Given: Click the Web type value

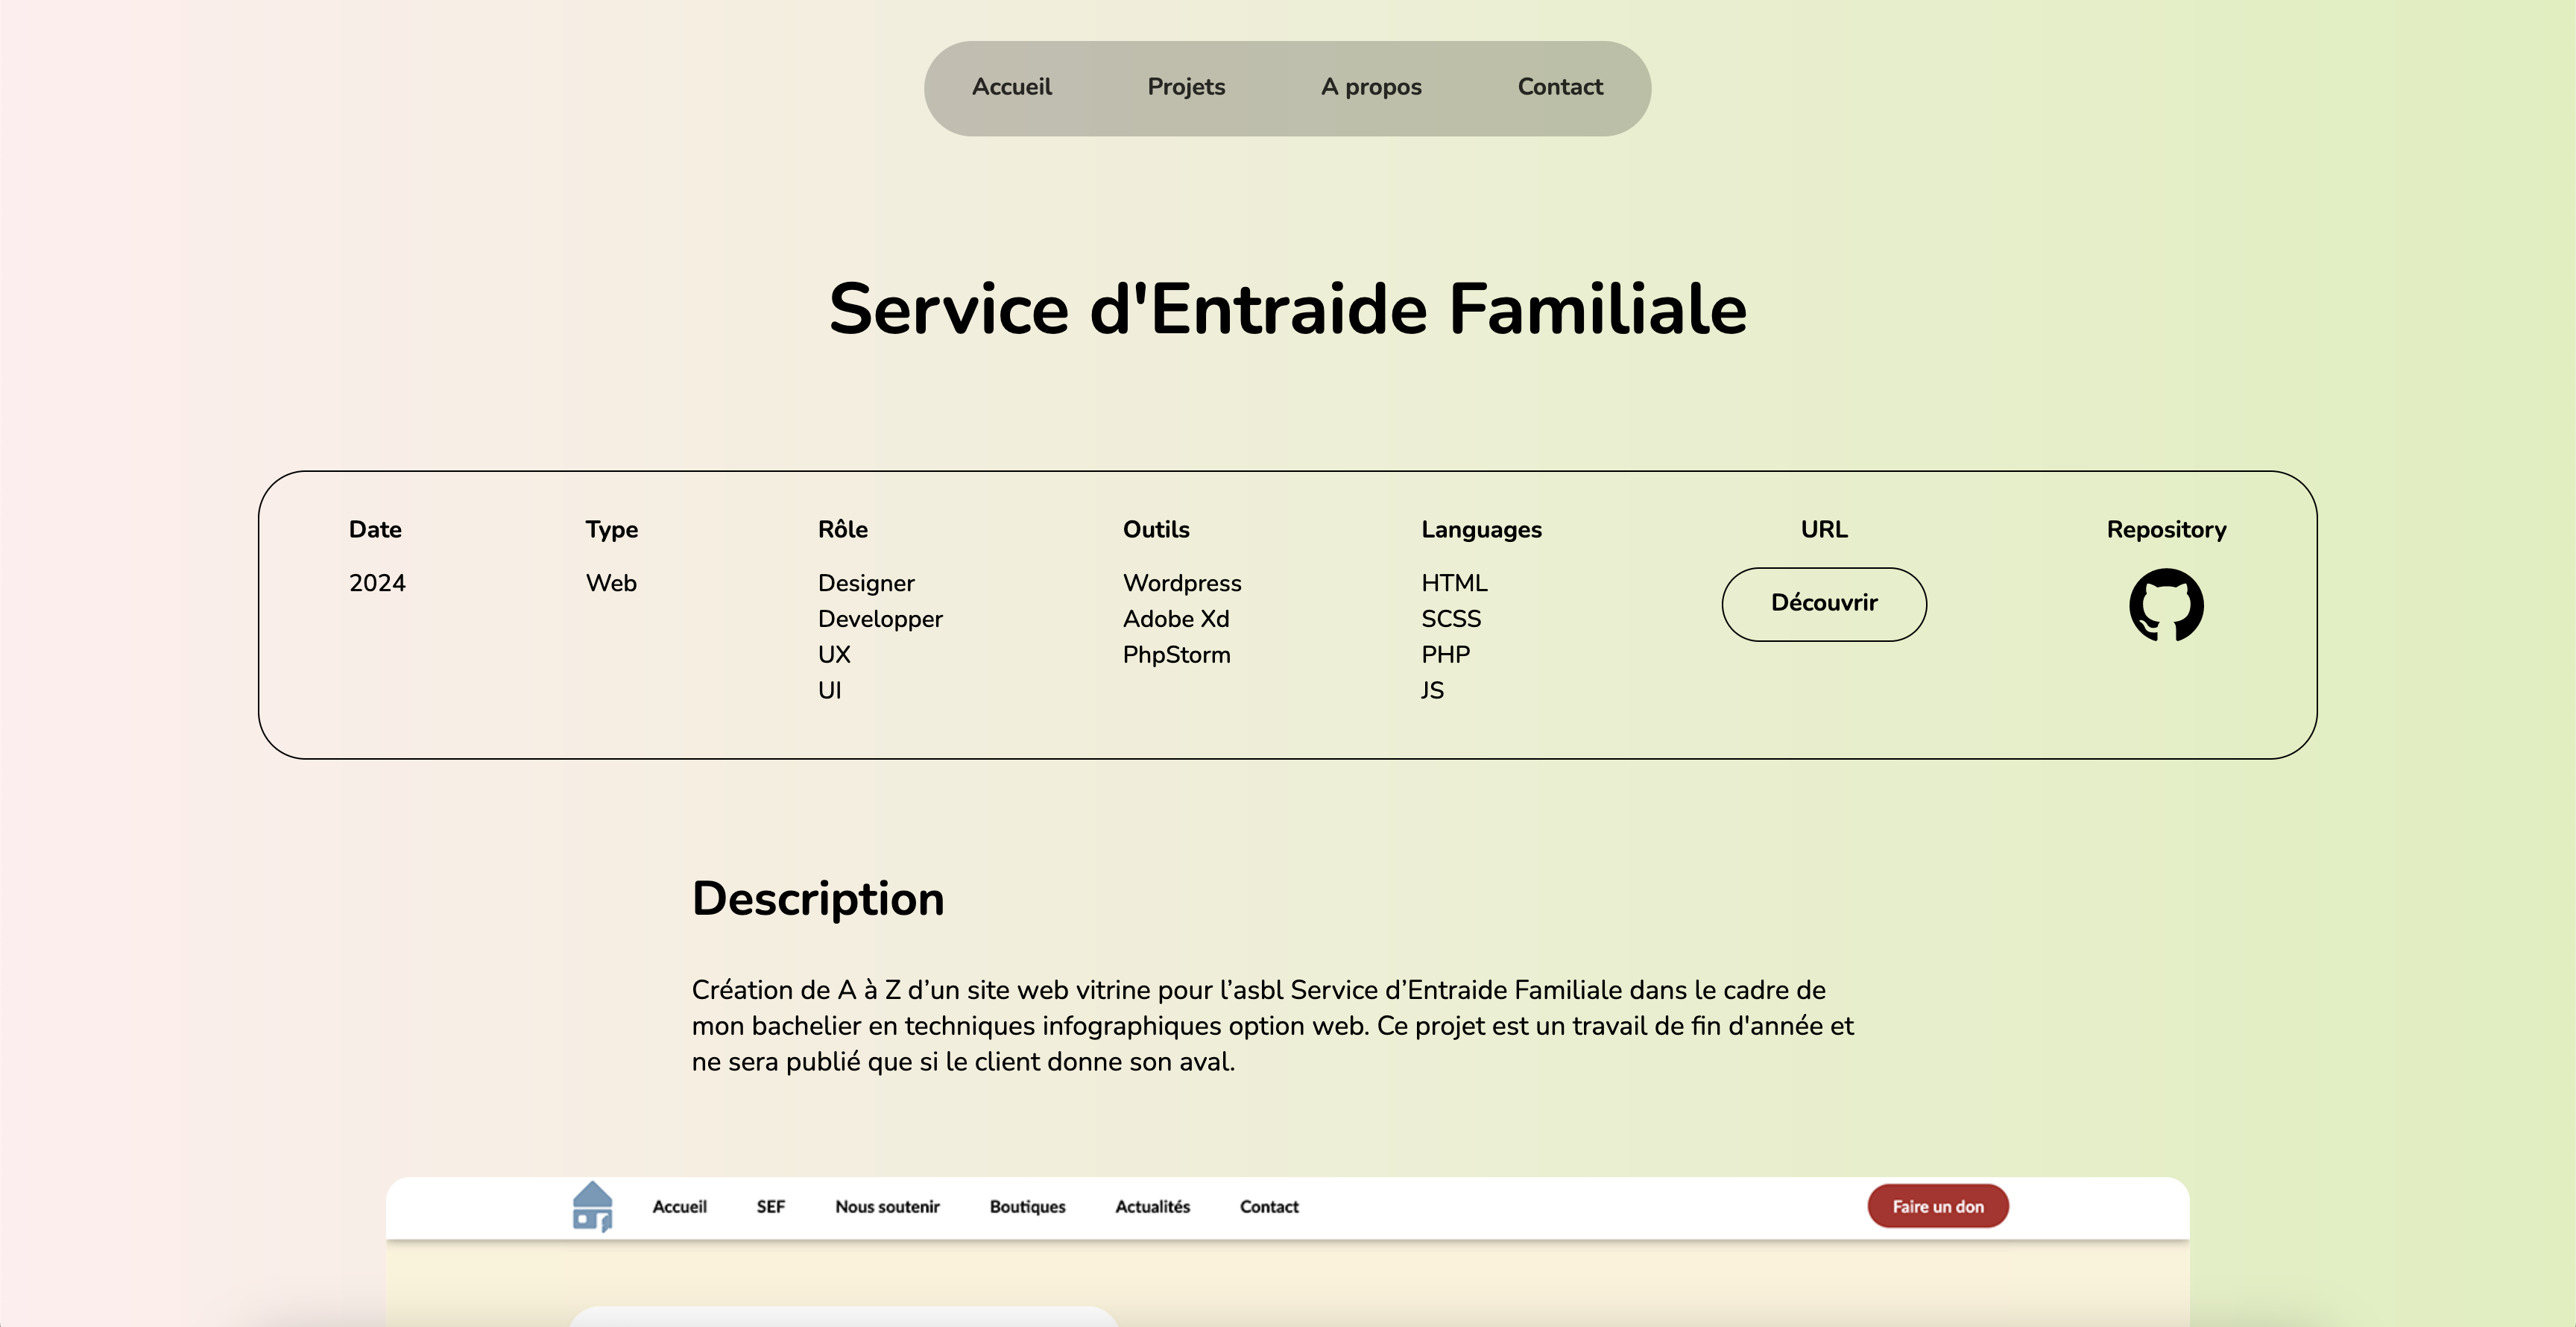Looking at the screenshot, I should pos(611,583).
